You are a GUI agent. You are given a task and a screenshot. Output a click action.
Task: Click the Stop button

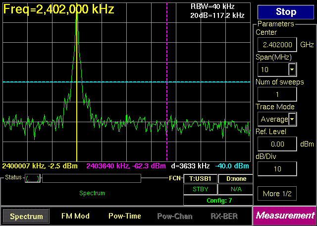286,12
